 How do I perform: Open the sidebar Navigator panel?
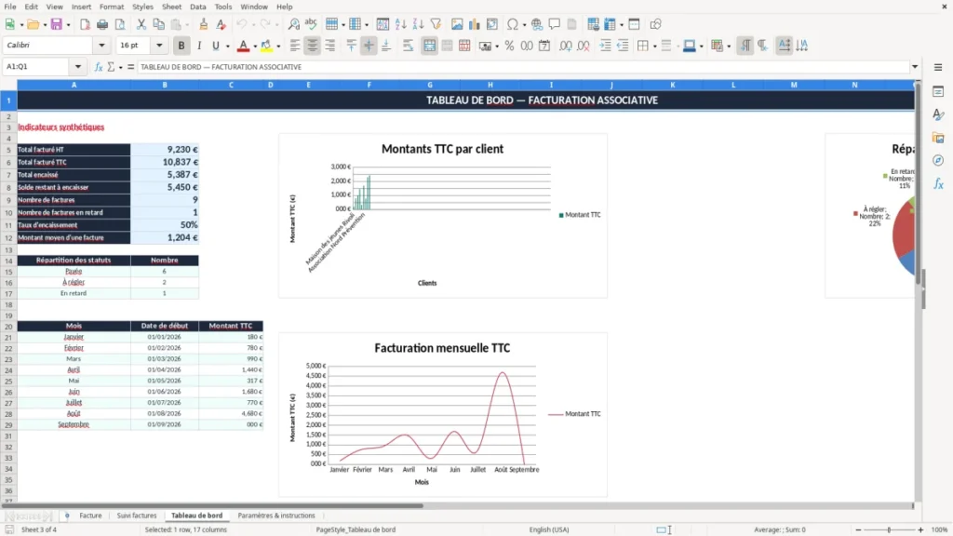938,160
